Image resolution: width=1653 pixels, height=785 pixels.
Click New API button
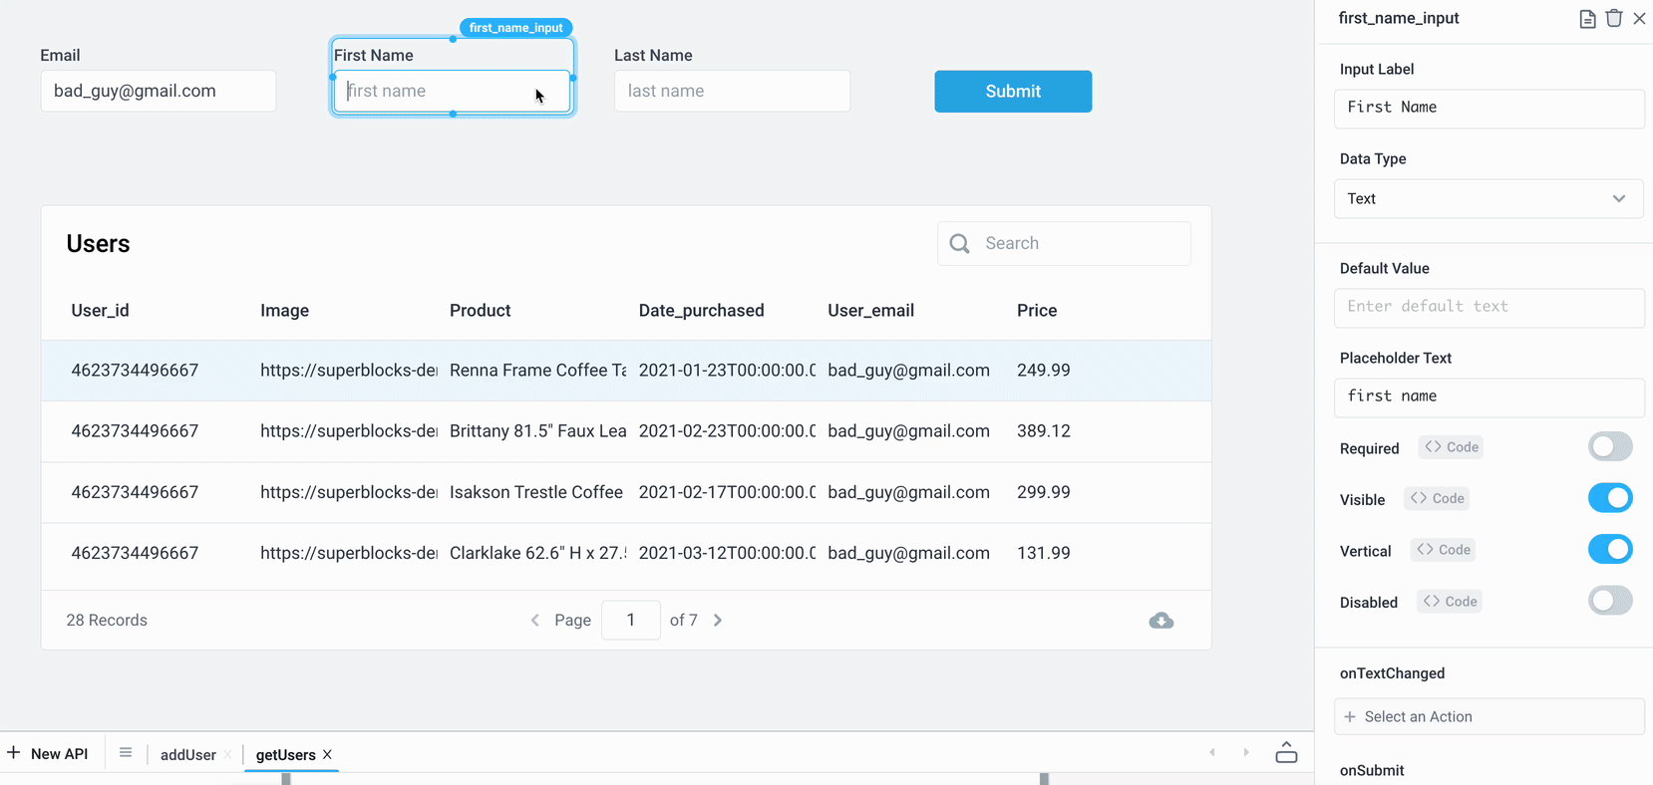pos(48,754)
